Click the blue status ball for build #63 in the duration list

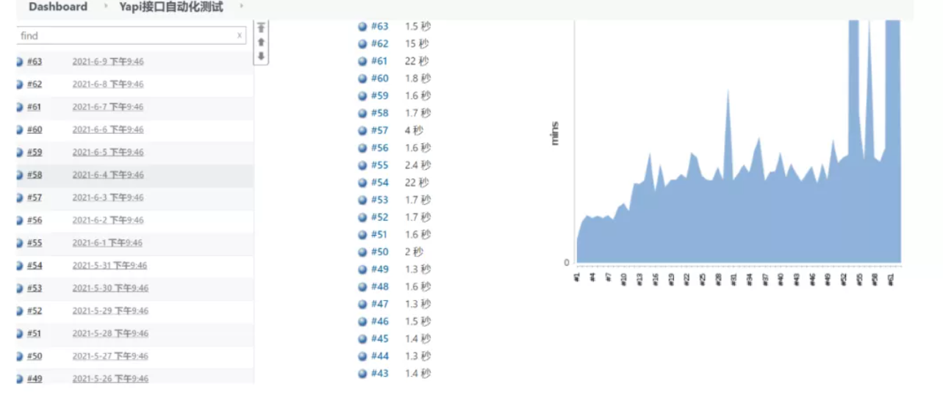point(362,26)
